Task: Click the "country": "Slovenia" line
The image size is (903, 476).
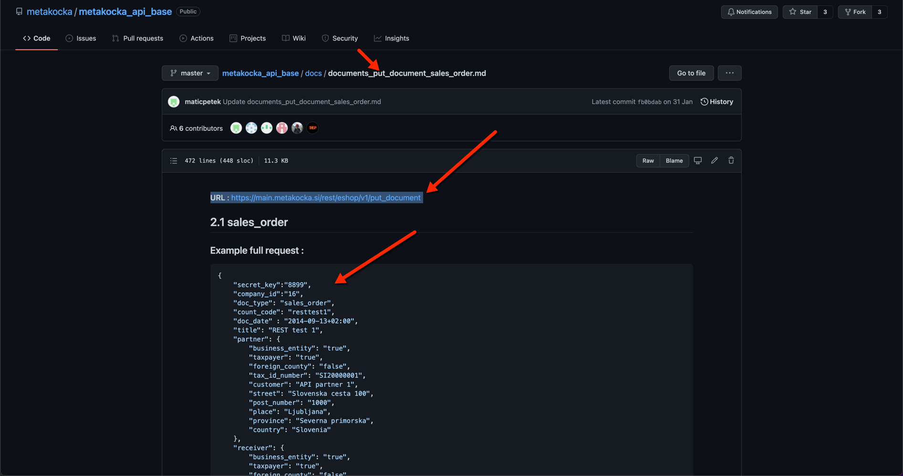Action: [290, 430]
